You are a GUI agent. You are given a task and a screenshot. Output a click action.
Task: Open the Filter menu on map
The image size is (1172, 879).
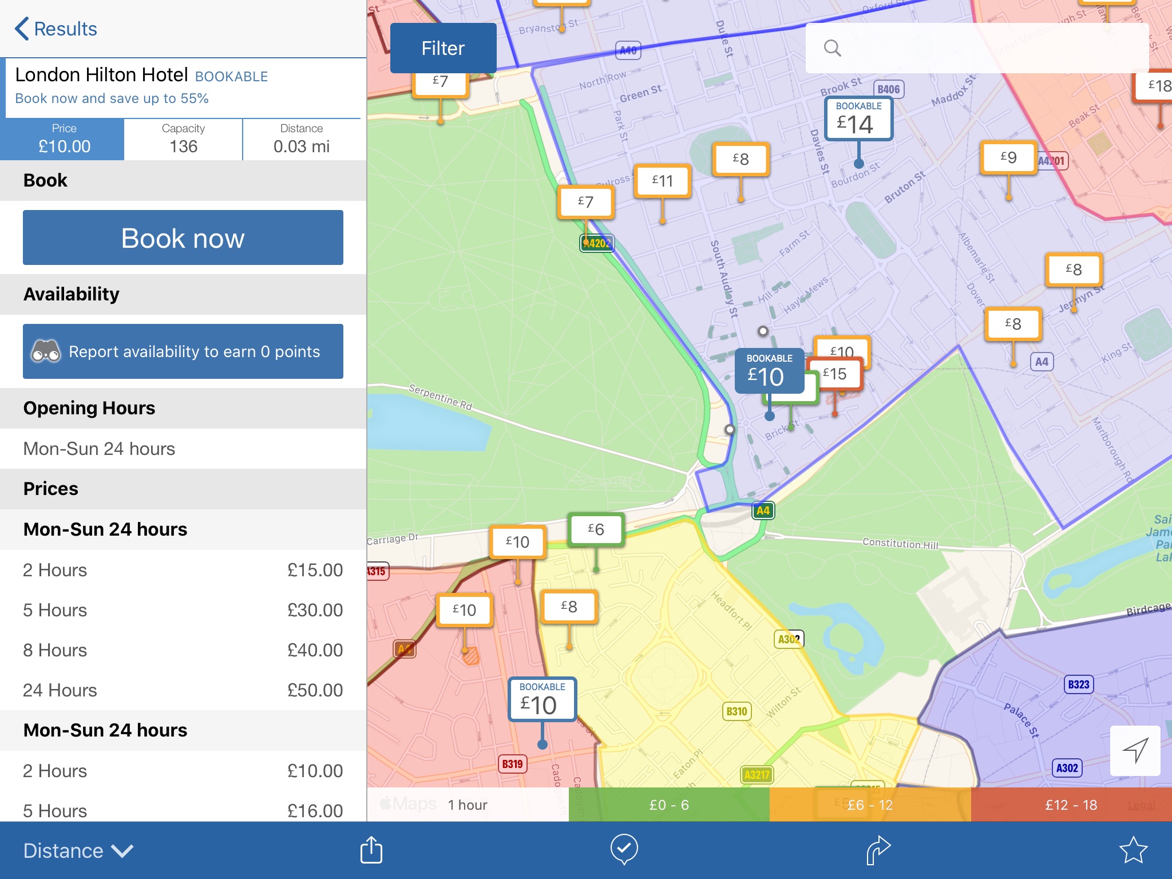pos(443,48)
